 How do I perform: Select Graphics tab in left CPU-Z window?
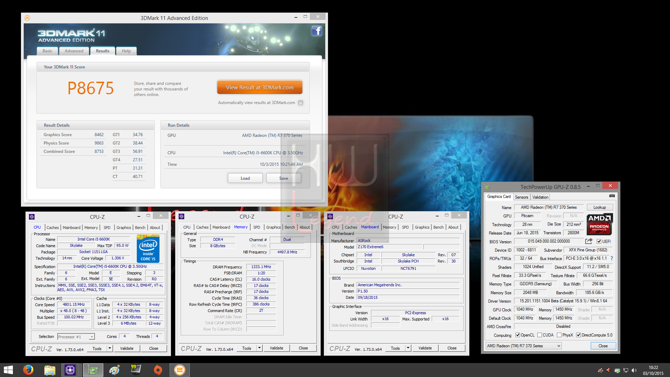pyautogui.click(x=124, y=228)
